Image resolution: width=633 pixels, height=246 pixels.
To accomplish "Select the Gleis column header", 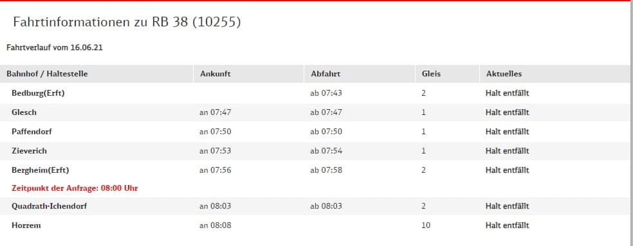I will [431, 74].
